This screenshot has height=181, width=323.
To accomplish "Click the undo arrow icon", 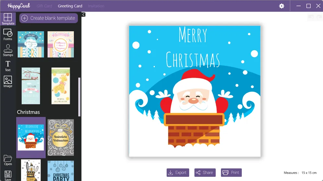I will tap(311, 17).
